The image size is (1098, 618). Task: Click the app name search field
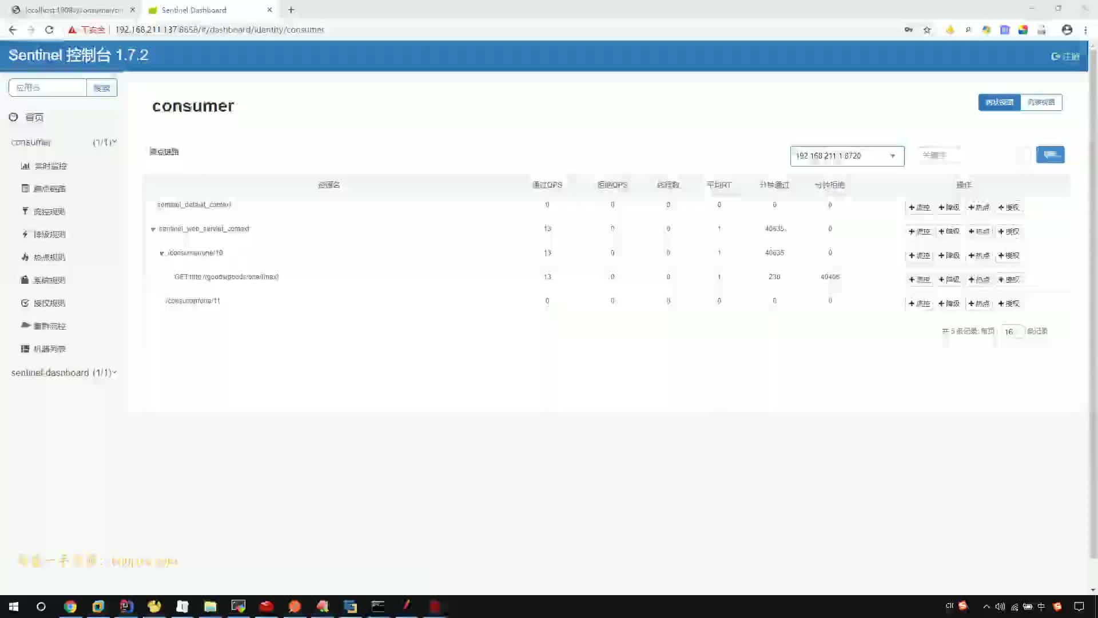(x=47, y=88)
